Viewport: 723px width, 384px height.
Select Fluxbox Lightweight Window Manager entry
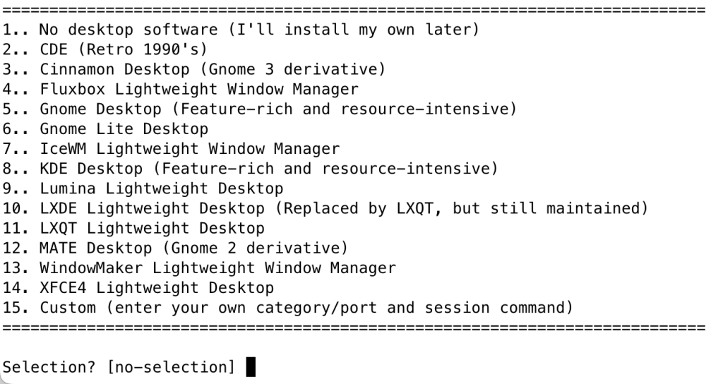point(180,90)
